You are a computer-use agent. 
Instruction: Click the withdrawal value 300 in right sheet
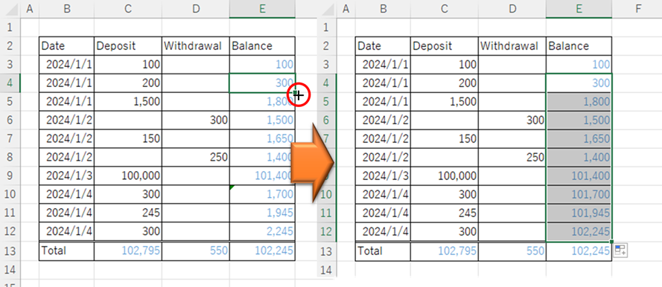[512, 120]
